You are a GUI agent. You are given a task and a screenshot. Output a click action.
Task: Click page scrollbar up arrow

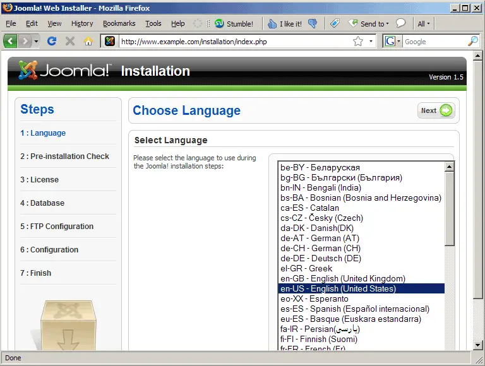(x=477, y=56)
